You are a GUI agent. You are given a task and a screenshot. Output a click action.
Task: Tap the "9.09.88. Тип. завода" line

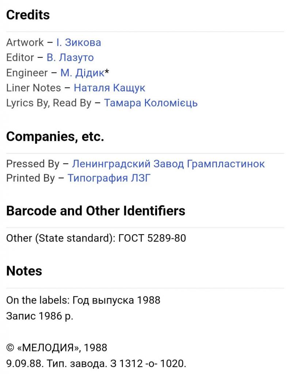tap(96, 364)
